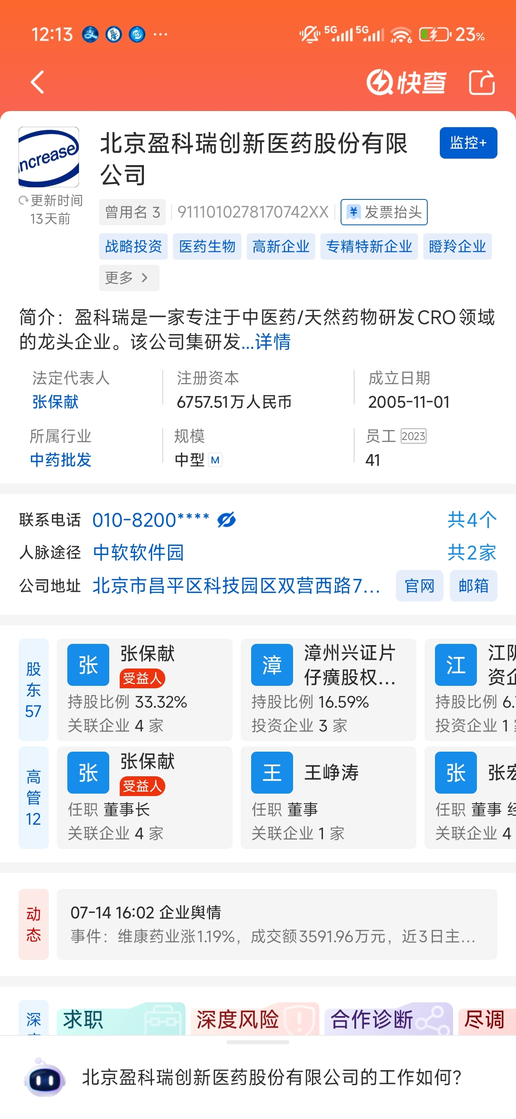Select the 战略投资 tag
Viewport: 516px width, 1119px height.
134,246
